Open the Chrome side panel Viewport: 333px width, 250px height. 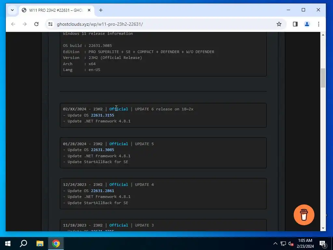tap(295, 24)
